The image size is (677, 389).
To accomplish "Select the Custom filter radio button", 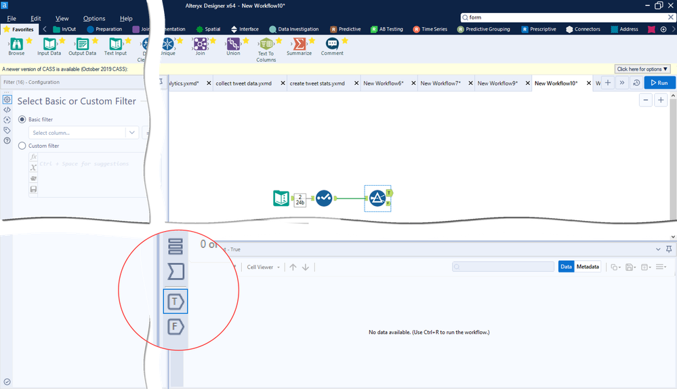I will click(22, 146).
